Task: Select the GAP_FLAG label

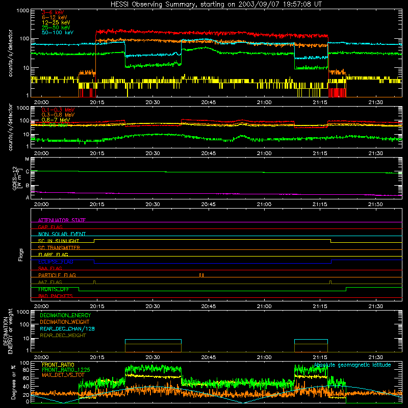Action: [x=50, y=227]
